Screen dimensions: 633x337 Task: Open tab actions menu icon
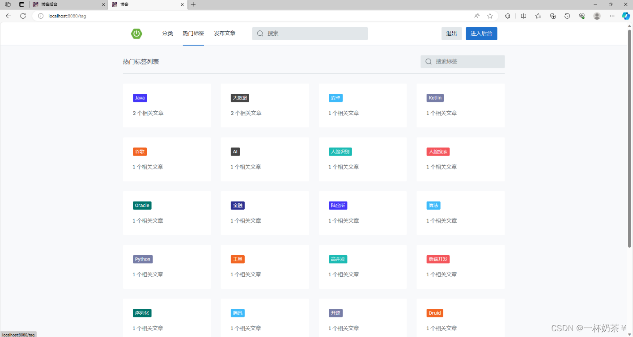click(x=21, y=4)
